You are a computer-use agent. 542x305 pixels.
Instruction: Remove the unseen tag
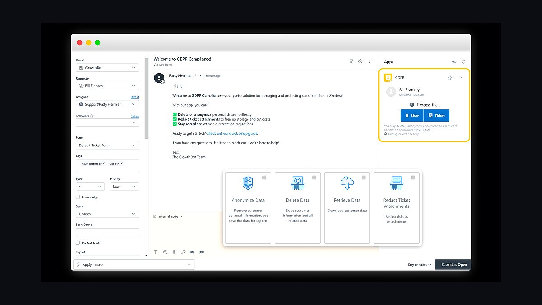(122, 163)
